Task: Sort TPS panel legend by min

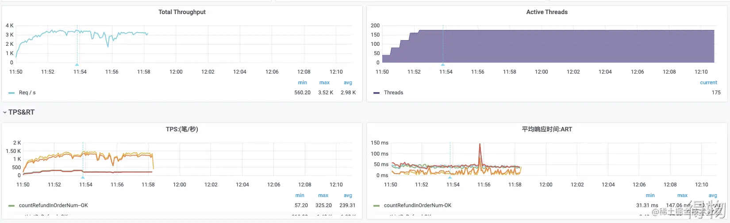Action: tap(300, 195)
